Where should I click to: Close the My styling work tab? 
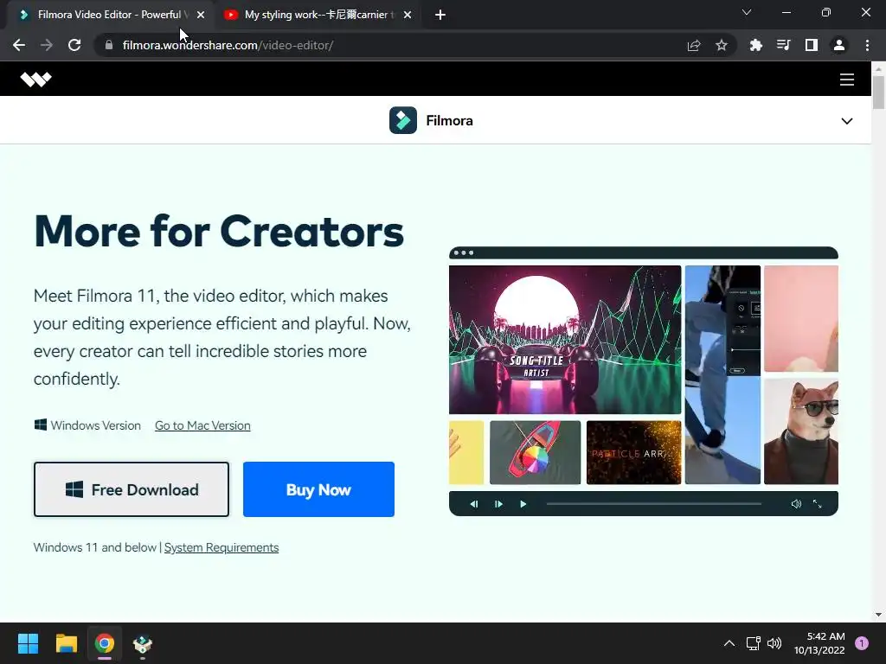tap(408, 15)
